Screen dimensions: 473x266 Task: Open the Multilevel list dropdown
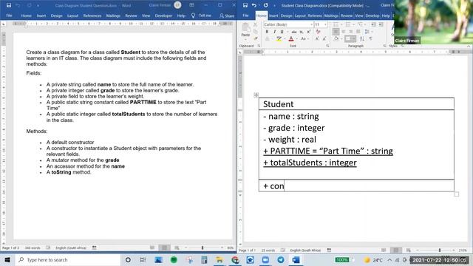tap(365, 24)
